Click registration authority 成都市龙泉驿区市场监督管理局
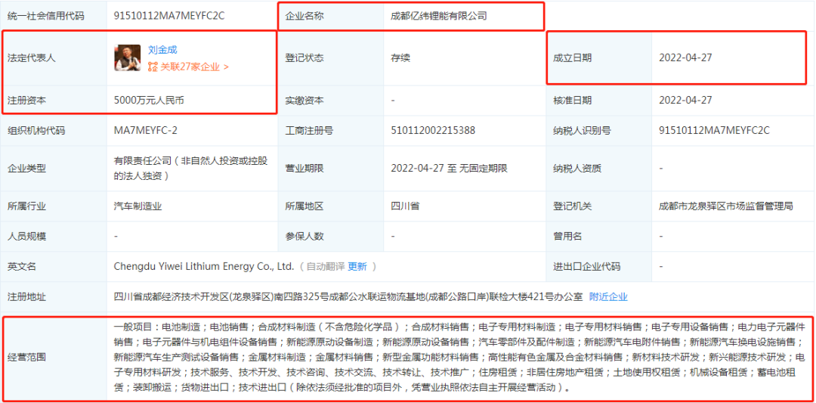 coord(726,206)
